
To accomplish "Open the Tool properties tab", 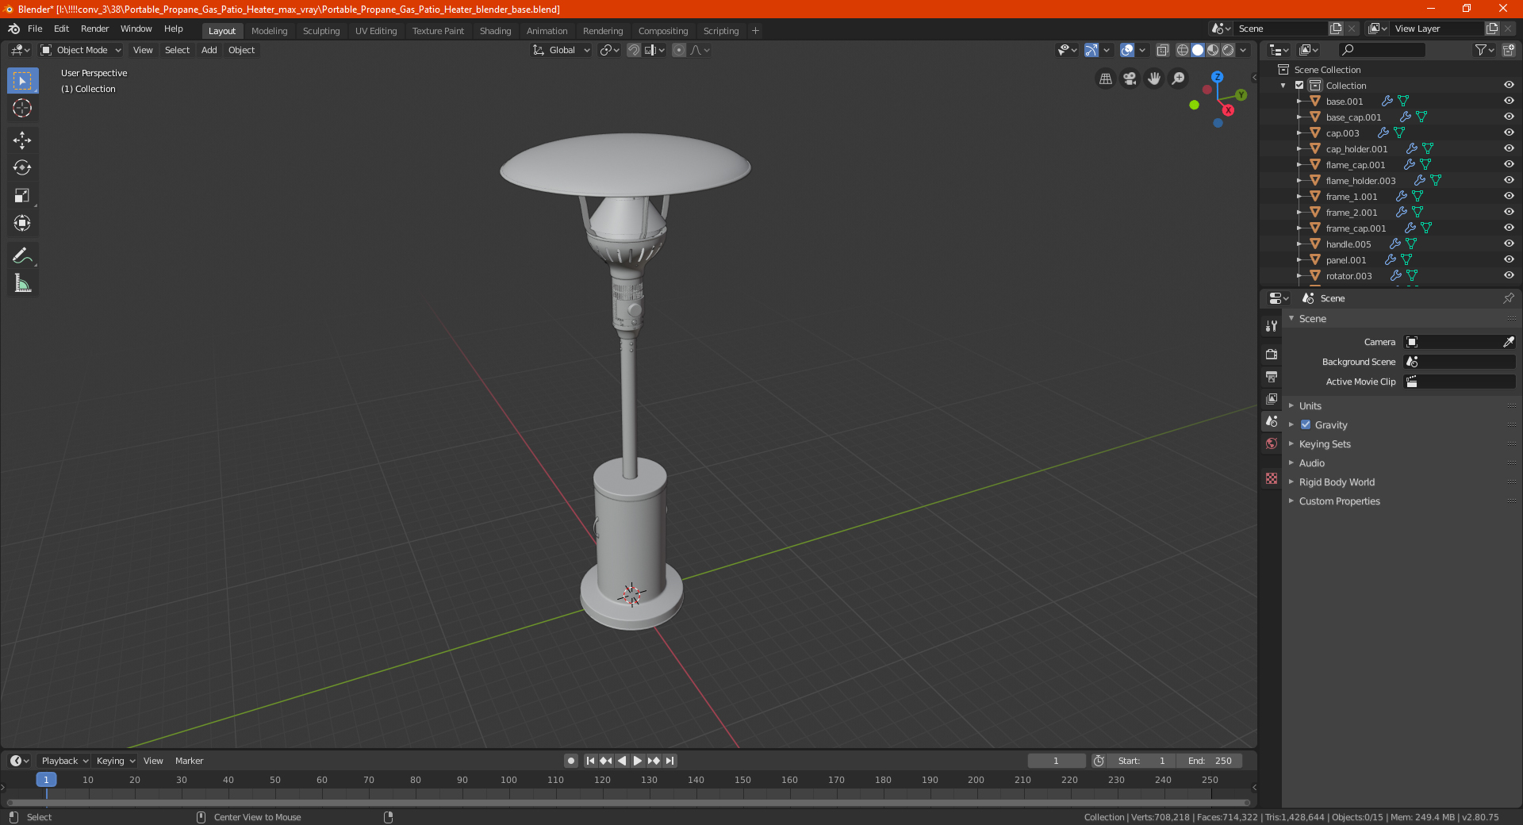I will [x=1272, y=326].
